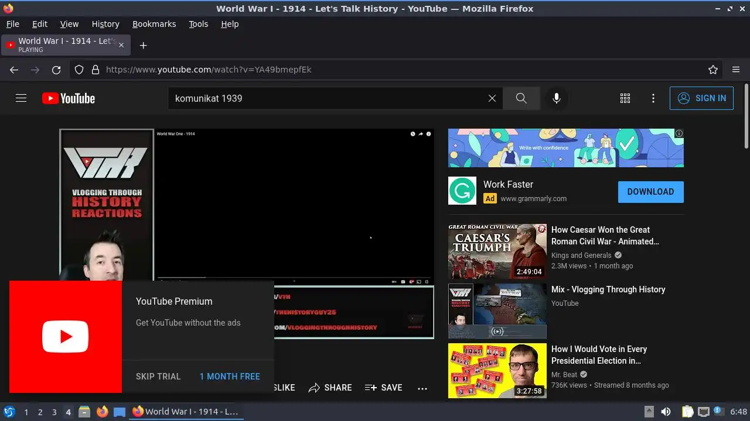Click the Firefox forward arrow
The image size is (750, 421).
pos(35,70)
